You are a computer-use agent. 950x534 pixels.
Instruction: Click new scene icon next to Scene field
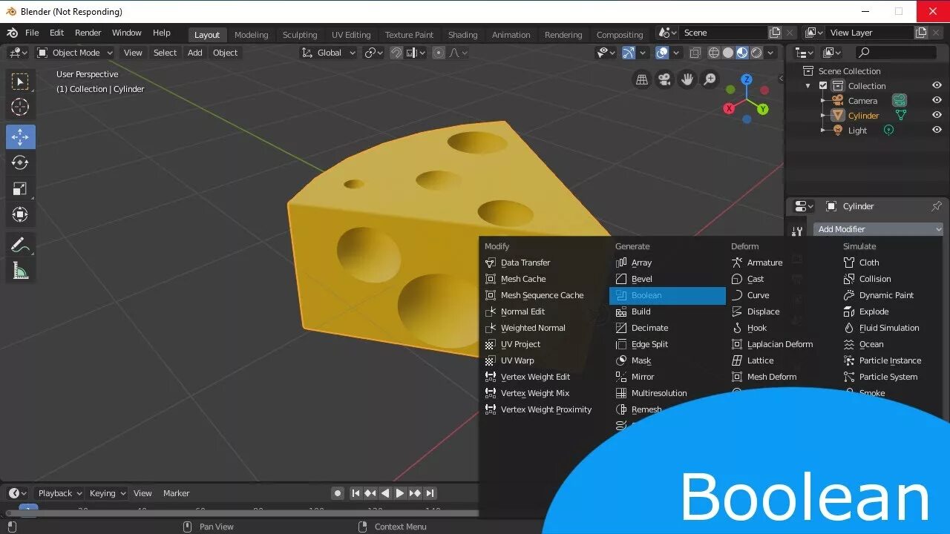click(775, 33)
